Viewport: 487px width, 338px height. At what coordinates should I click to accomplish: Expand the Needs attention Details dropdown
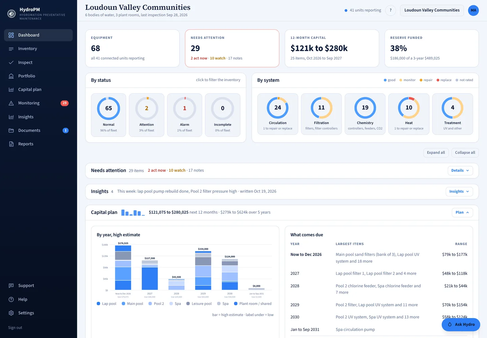460,171
